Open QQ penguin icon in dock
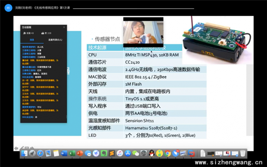Image resolution: width=267 pixels, height=167 pixels. click(x=152, y=153)
